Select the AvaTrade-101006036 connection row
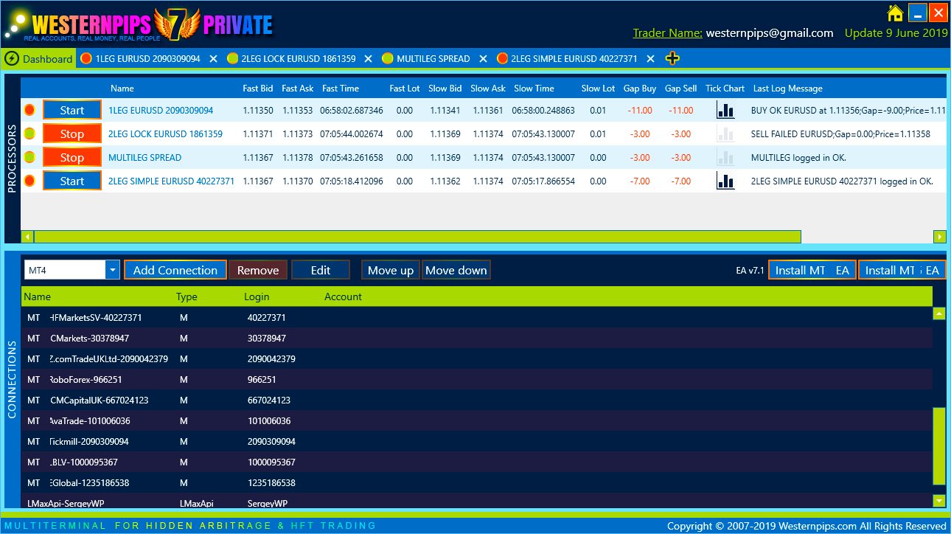 tap(477, 421)
